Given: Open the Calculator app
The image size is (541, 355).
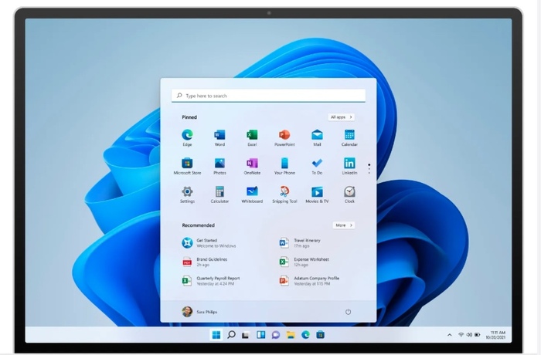Looking at the screenshot, I should [x=219, y=194].
